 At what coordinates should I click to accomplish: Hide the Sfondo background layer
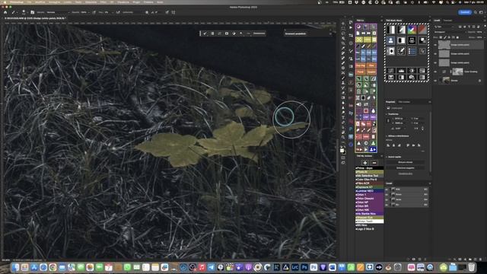435,81
